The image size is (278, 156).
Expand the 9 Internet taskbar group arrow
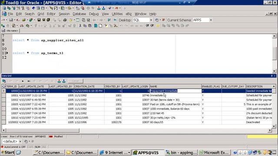pyautogui.click(x=129, y=153)
